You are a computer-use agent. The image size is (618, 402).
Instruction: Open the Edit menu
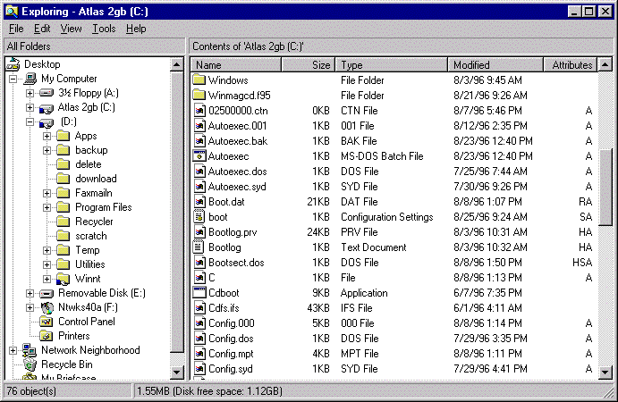pyautogui.click(x=42, y=29)
